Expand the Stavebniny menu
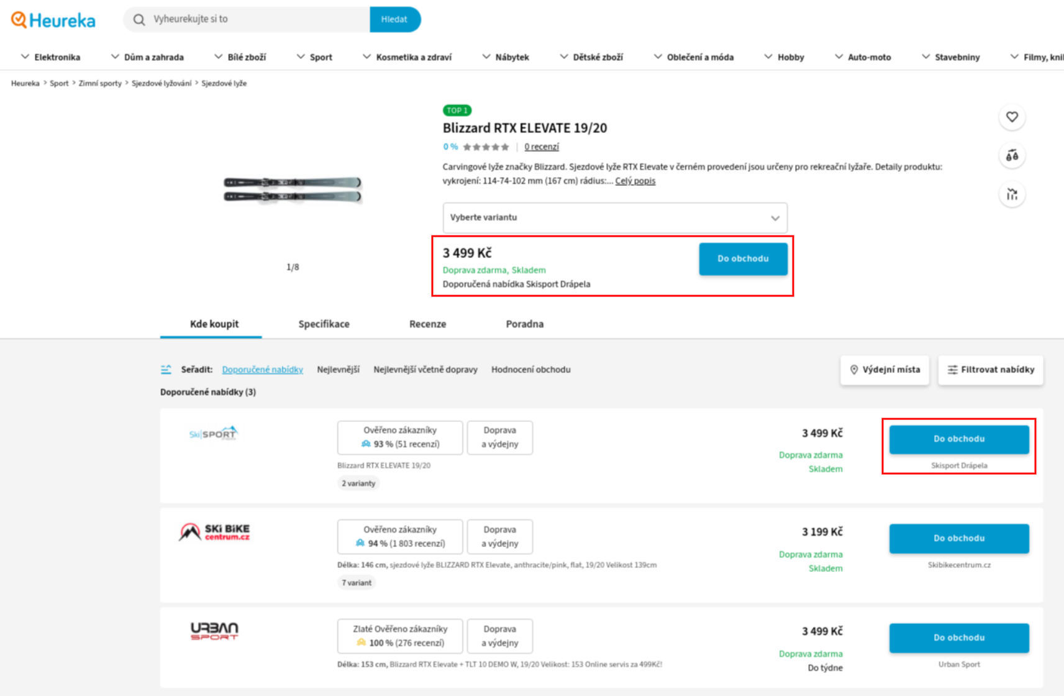The width and height of the screenshot is (1064, 696). 950,57
